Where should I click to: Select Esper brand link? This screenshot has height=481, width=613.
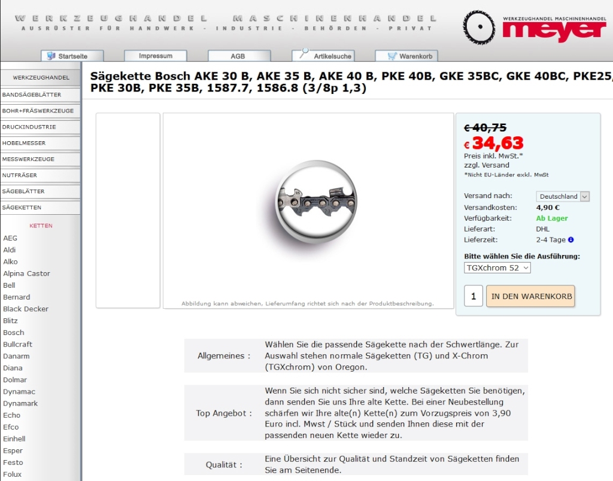[13, 450]
